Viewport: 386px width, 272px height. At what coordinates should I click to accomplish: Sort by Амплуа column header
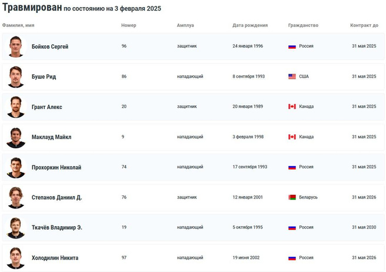coord(185,25)
